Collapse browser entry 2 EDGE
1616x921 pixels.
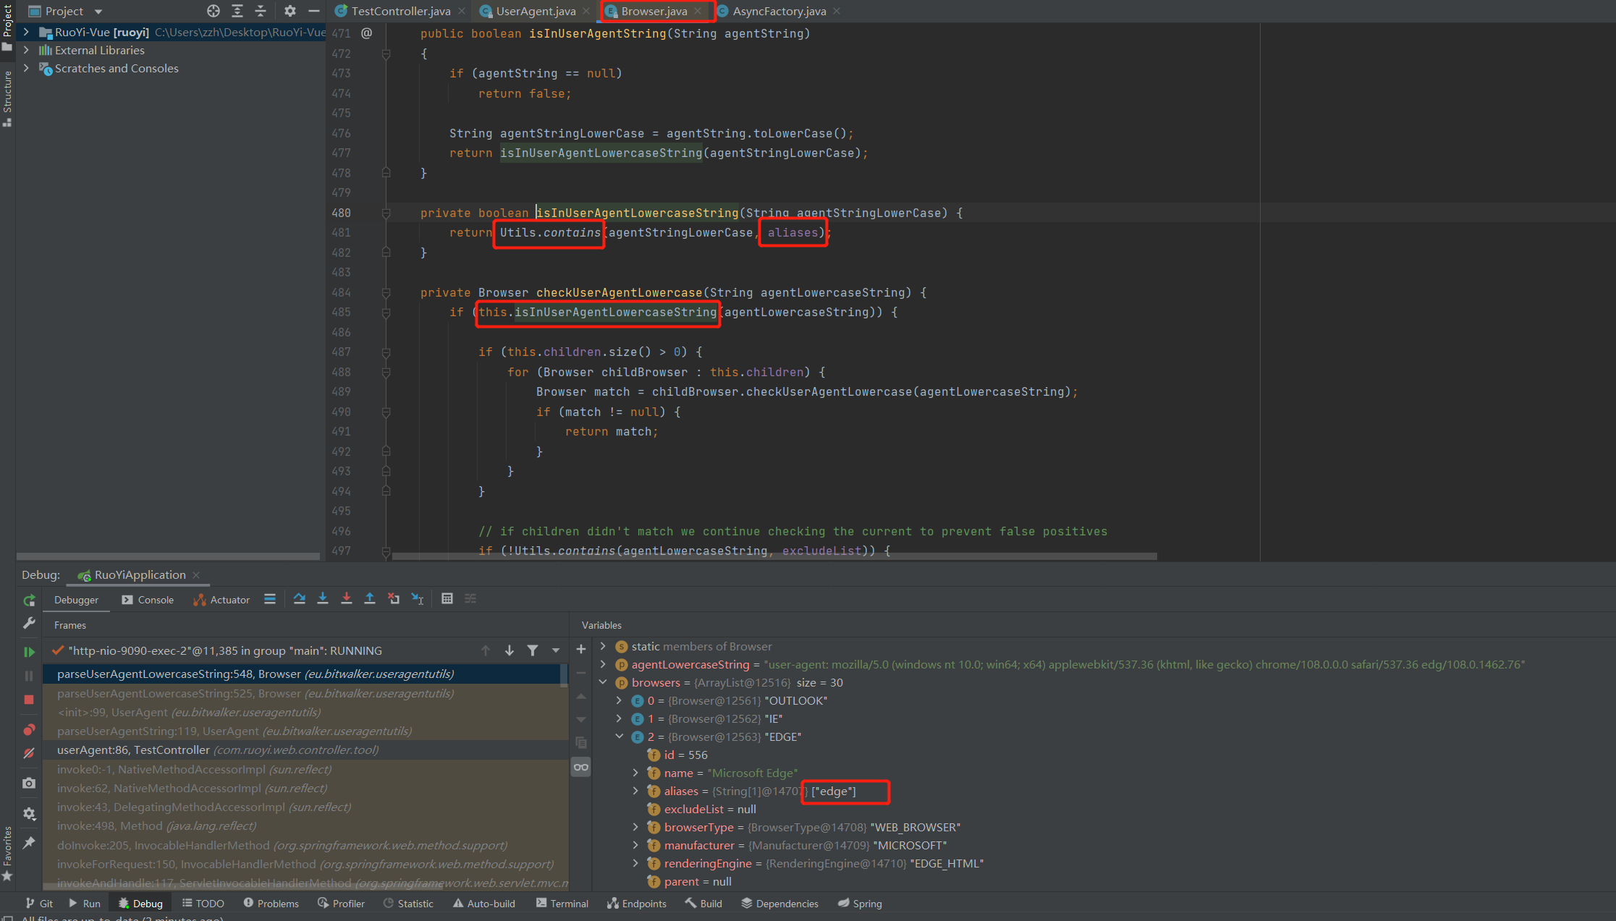(619, 737)
